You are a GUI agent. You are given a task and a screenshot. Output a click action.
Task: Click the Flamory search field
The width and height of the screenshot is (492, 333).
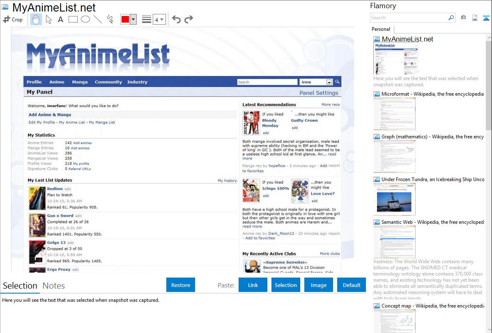point(409,18)
